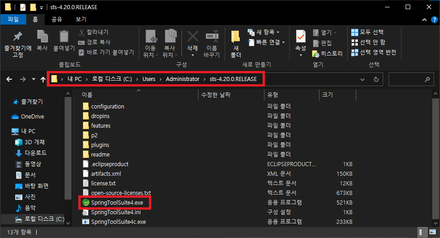The width and height of the screenshot is (440, 238).
Task: Switch to the View (보기) tab
Action: [81, 19]
